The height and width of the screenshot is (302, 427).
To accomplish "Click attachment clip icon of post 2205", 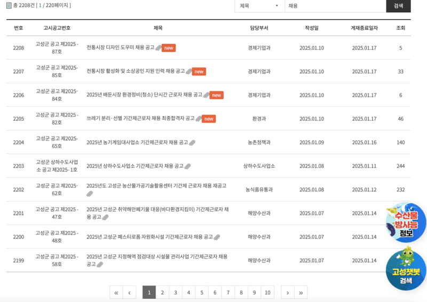I will click(x=199, y=119).
